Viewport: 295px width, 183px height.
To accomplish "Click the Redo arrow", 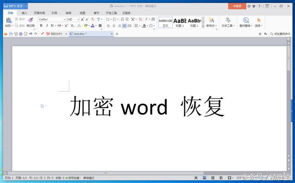I will click(x=36, y=34).
